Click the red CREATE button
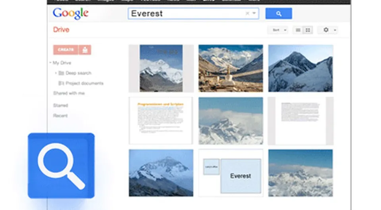Image resolution: width=381 pixels, height=210 pixels. [65, 50]
